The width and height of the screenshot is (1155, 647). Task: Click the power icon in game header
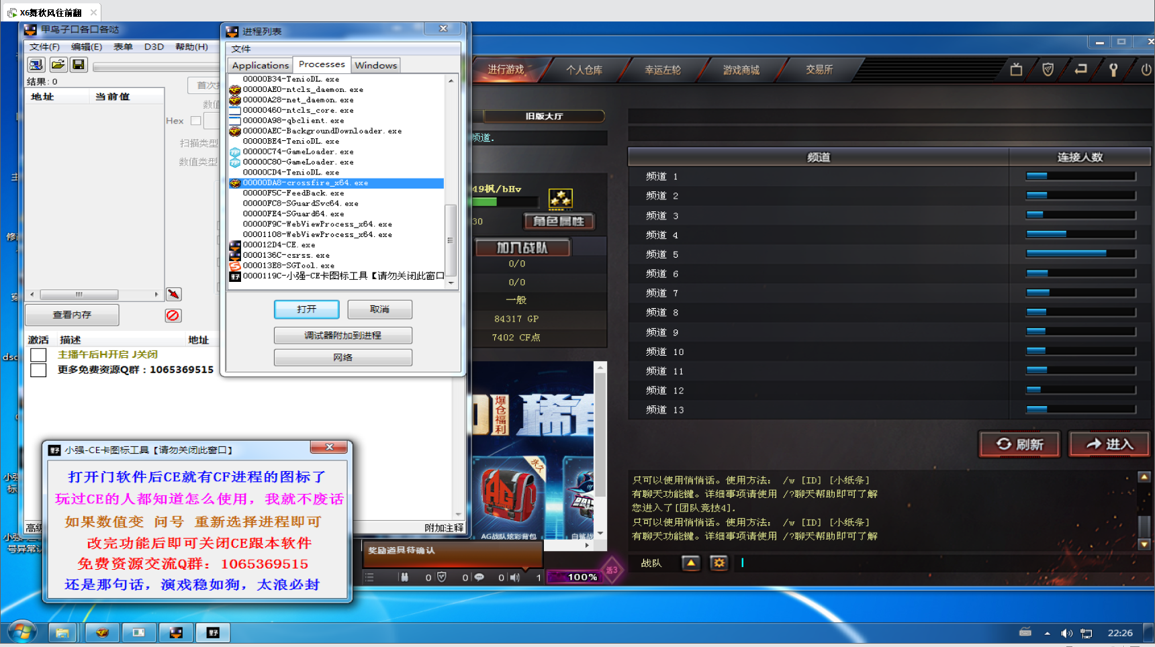pos(1146,70)
